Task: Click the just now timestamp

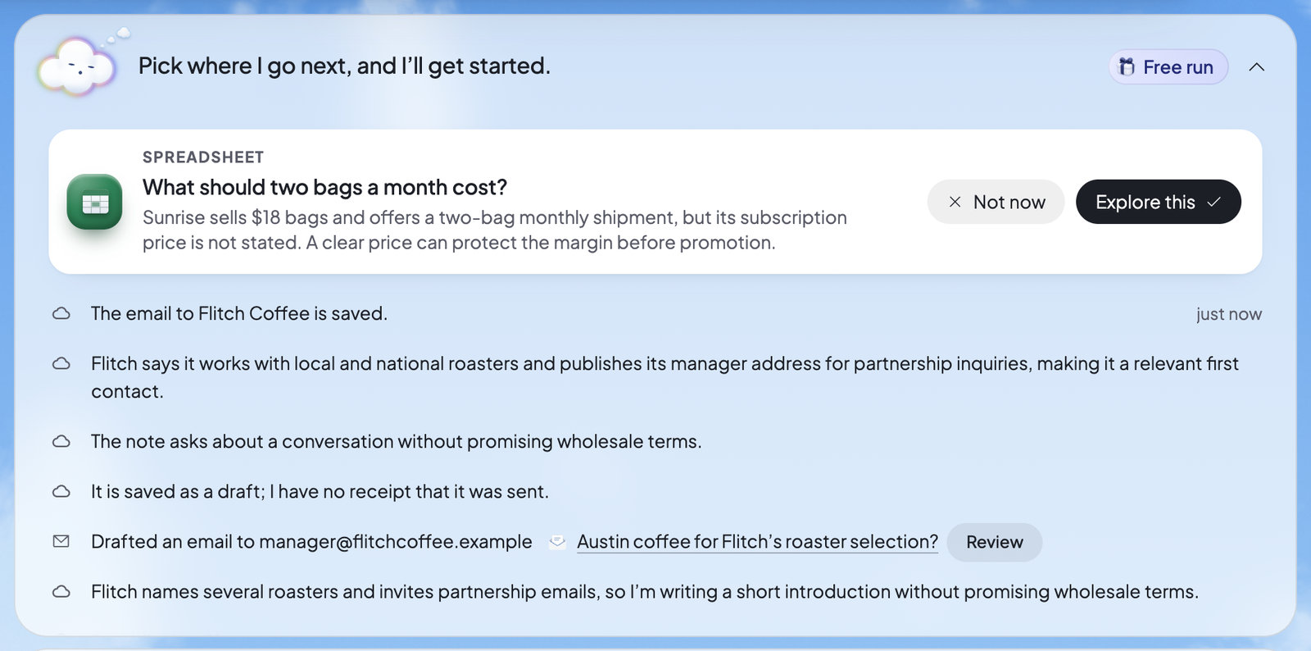Action: pos(1228,314)
